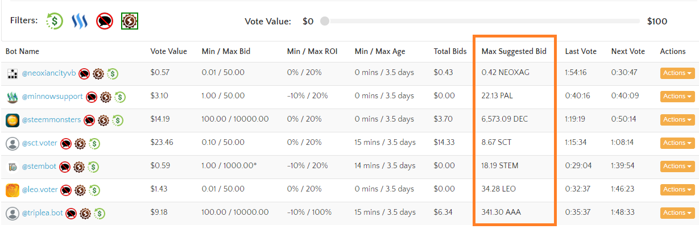Click brown token icon beside @stembot
699x229 pixels.
[x=79, y=166]
